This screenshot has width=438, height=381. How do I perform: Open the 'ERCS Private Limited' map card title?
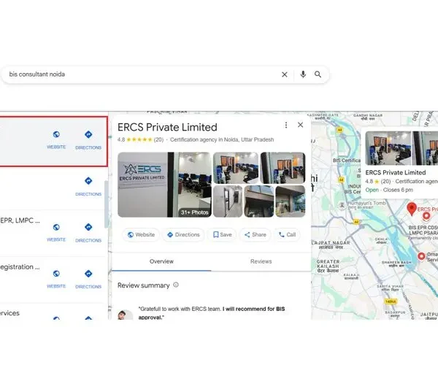[396, 172]
